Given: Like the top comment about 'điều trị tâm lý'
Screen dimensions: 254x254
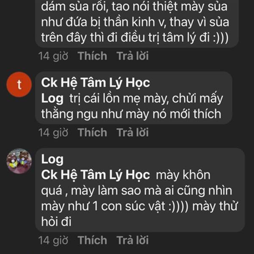Looking at the screenshot, I should (x=92, y=56).
